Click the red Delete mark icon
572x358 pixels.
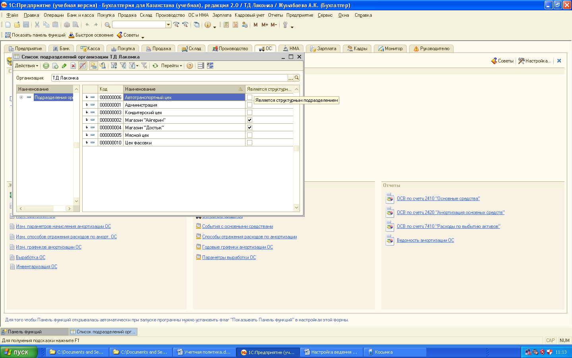tap(73, 66)
